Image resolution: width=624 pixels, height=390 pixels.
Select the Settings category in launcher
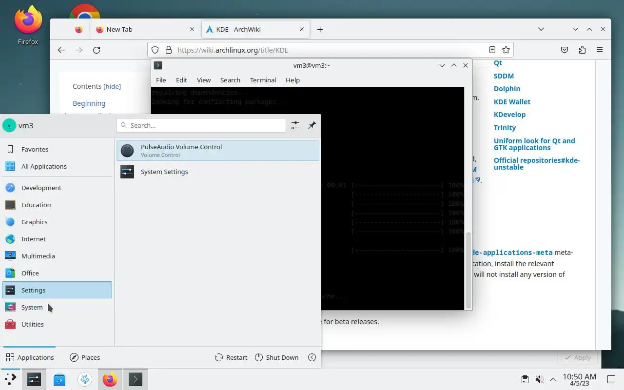(57, 290)
